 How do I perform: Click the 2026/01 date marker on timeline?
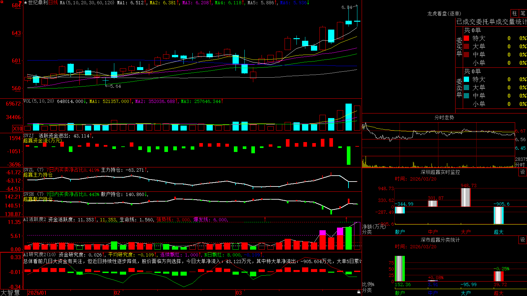tap(37, 293)
